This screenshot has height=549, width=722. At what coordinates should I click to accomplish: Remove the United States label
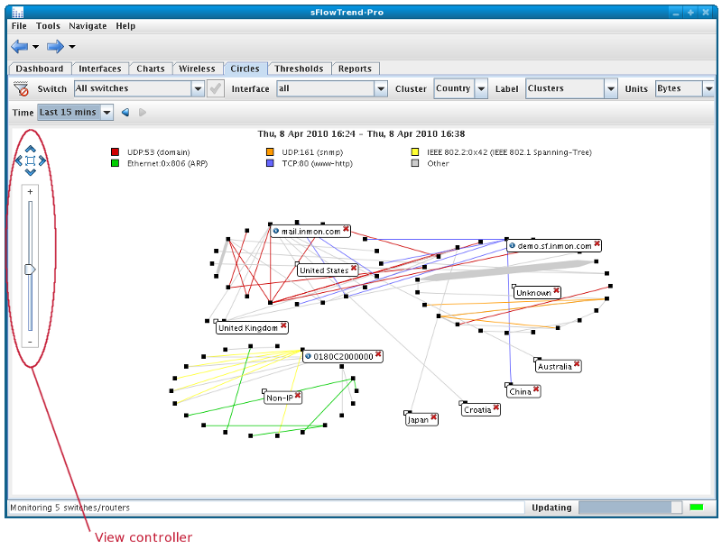[354, 270]
